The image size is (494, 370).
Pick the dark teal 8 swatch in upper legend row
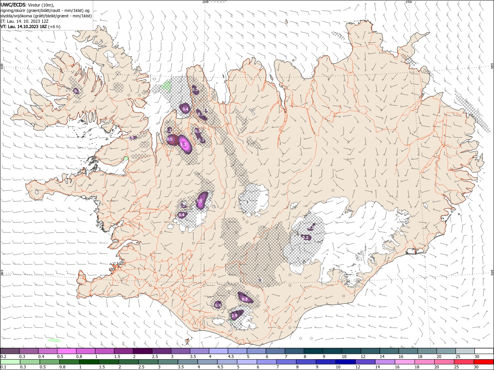[x=313, y=351]
